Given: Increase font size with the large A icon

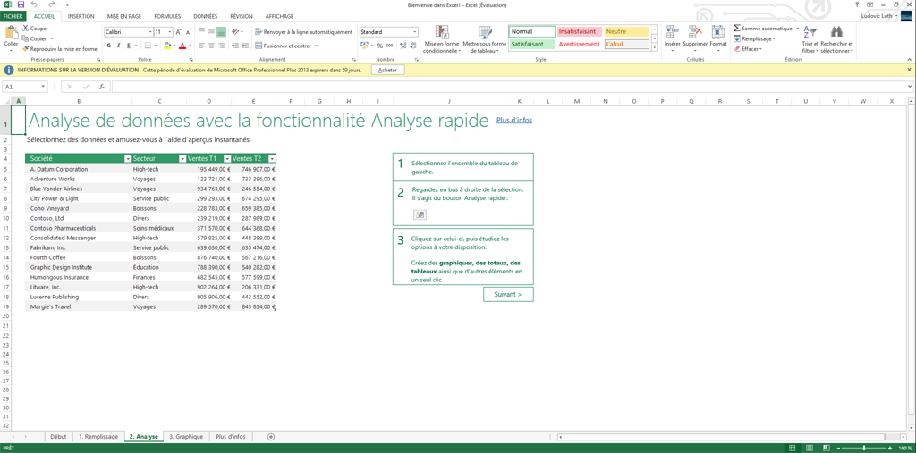Looking at the screenshot, I should point(178,32).
